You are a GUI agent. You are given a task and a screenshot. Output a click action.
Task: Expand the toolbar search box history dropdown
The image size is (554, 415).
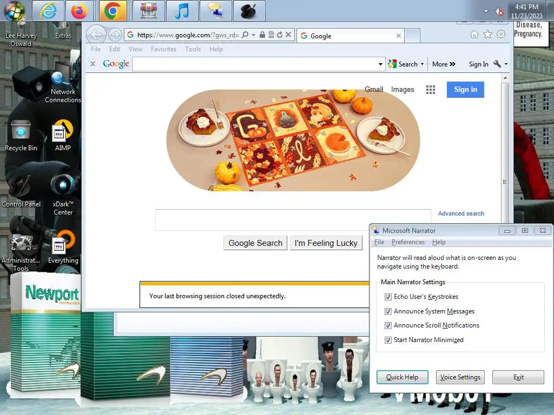(380, 64)
